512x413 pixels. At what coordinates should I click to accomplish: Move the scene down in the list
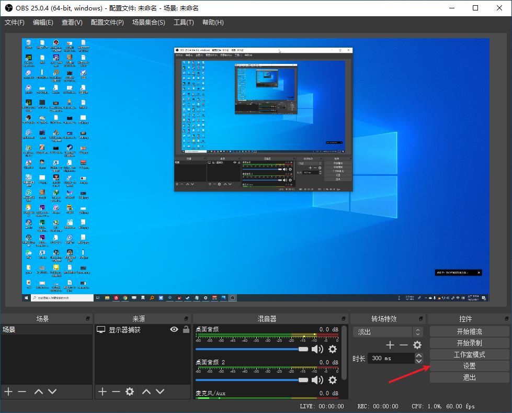click(x=52, y=392)
